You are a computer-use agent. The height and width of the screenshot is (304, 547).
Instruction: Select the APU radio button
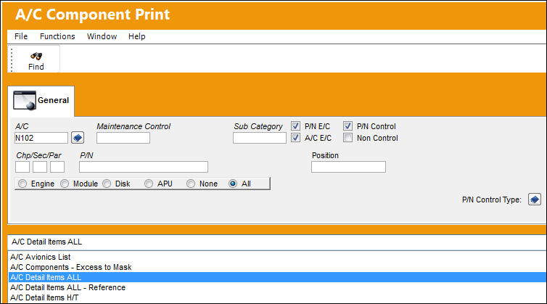coord(149,184)
